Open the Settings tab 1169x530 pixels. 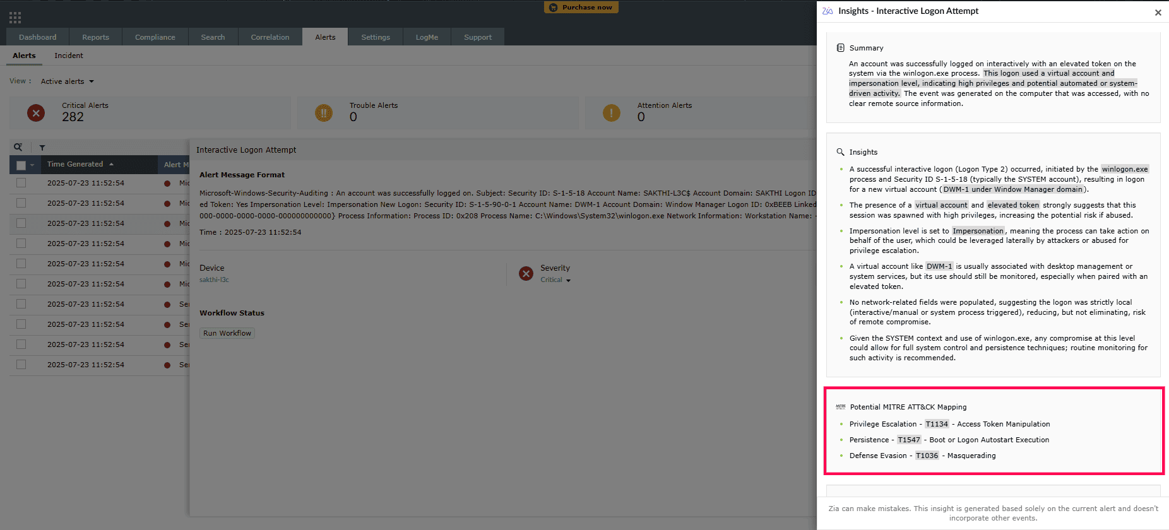click(x=376, y=37)
